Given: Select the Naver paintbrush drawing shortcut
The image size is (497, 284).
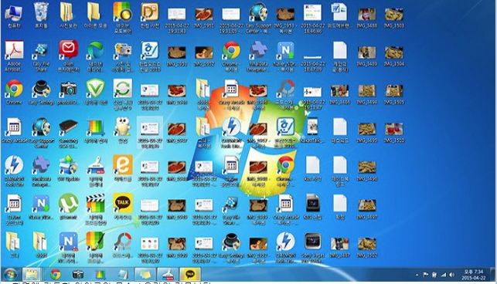Looking at the screenshot, I should (x=95, y=248).
